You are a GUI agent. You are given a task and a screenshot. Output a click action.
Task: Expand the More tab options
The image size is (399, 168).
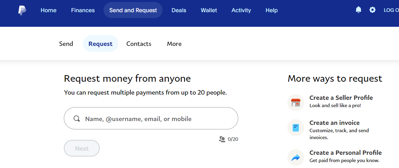coord(174,43)
